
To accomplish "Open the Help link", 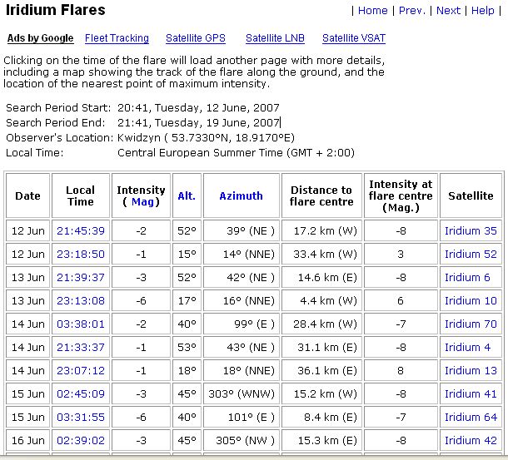I will pyautogui.click(x=482, y=11).
